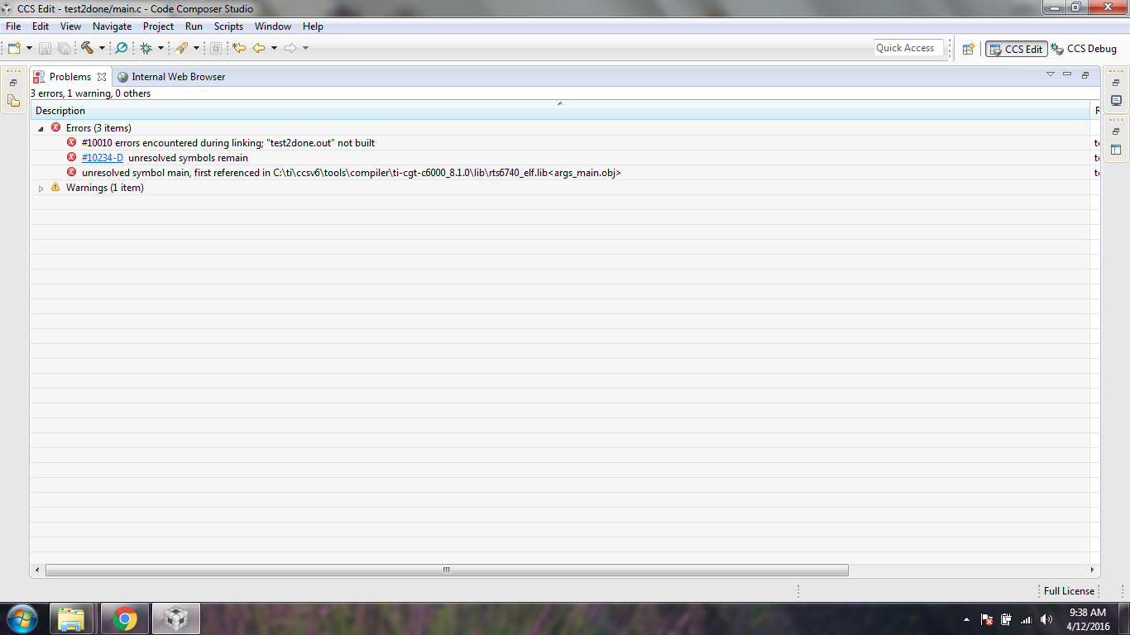
Task: Open the Forward navigation history dropdown
Action: tap(305, 48)
